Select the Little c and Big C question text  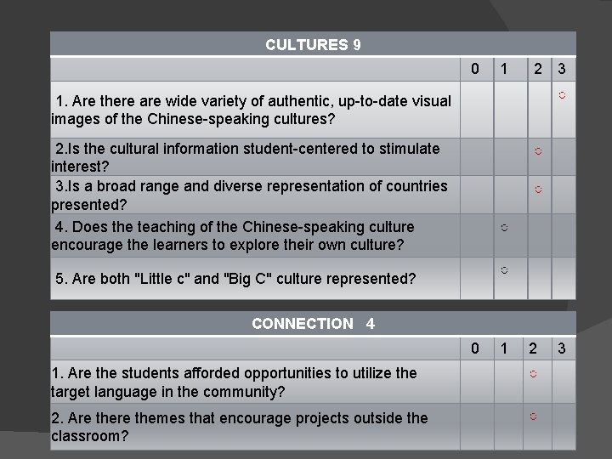[x=235, y=279]
